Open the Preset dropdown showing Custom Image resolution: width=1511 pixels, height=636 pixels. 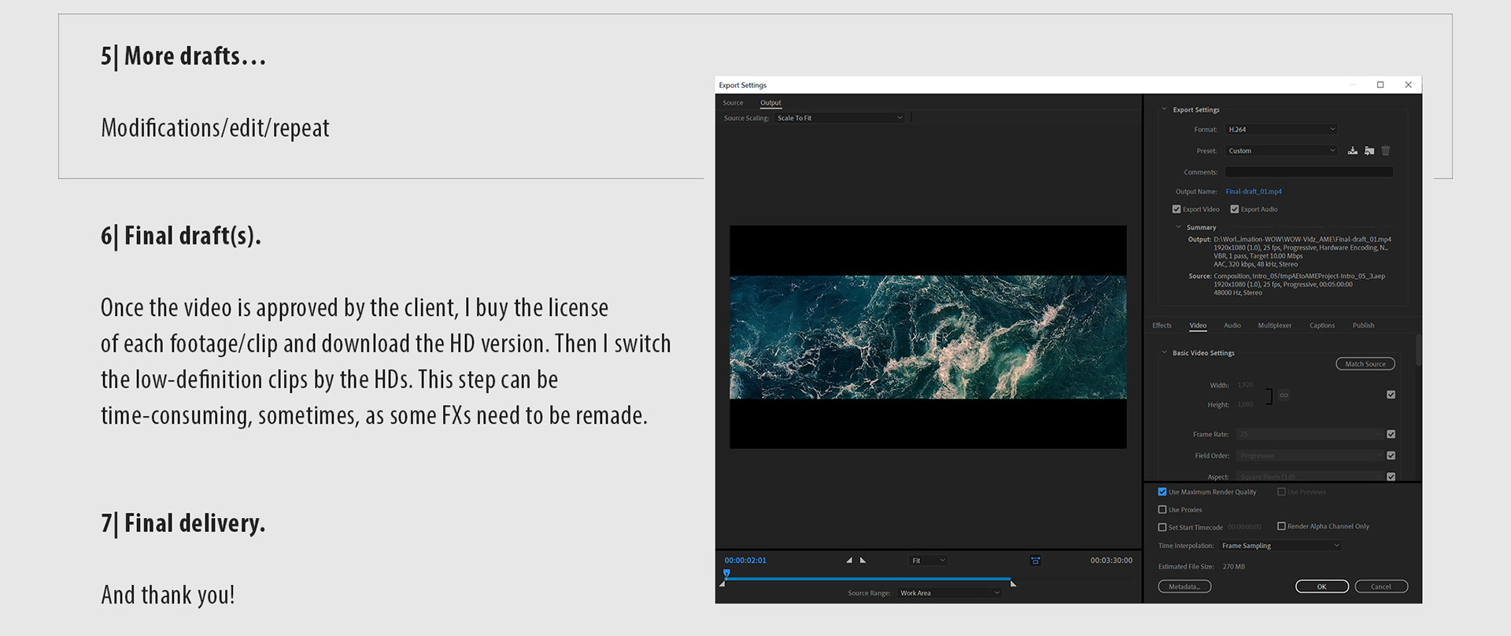point(1281,150)
